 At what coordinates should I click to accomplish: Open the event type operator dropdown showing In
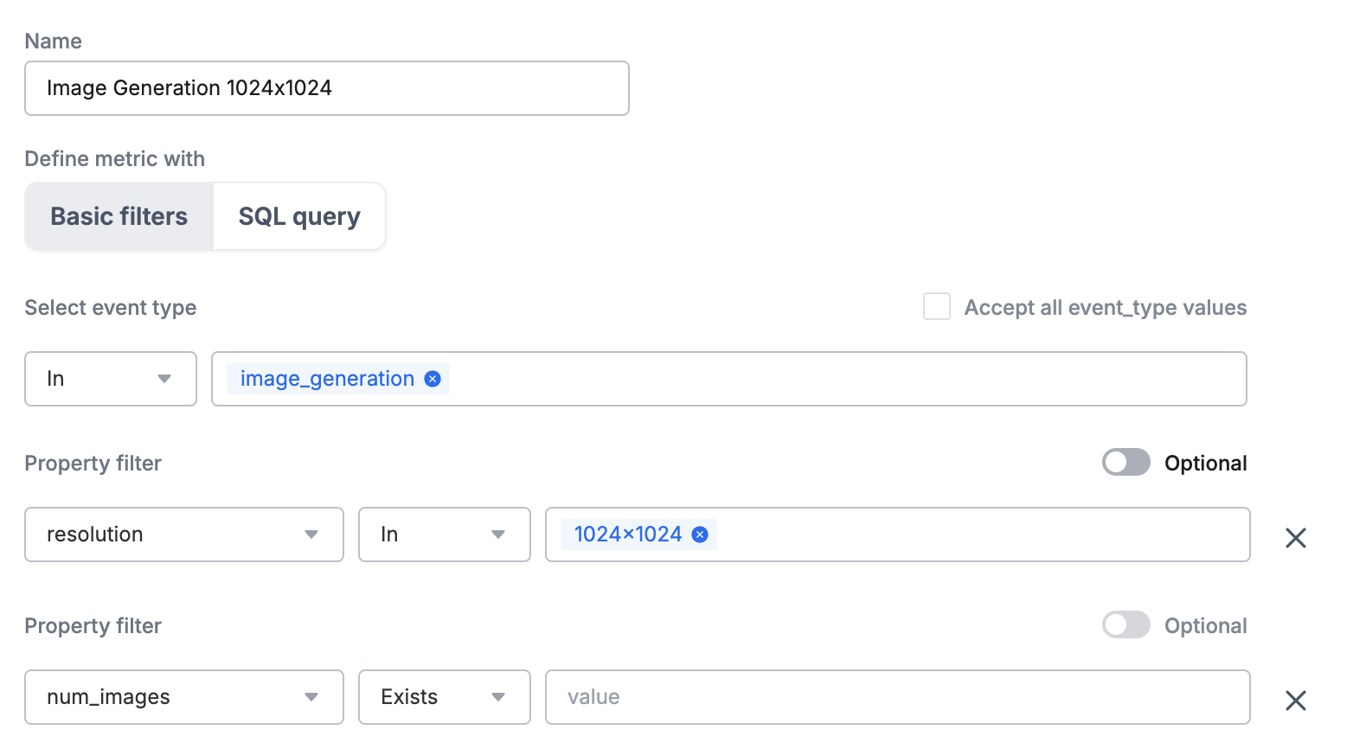click(110, 379)
